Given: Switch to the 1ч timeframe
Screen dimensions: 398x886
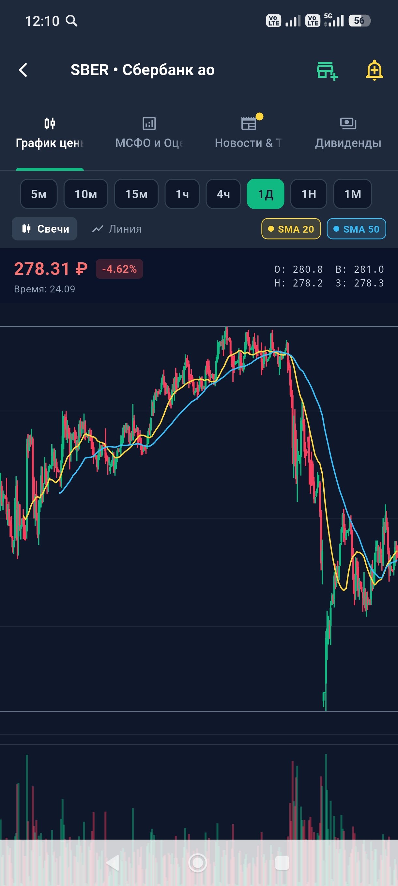Looking at the screenshot, I should click(182, 194).
